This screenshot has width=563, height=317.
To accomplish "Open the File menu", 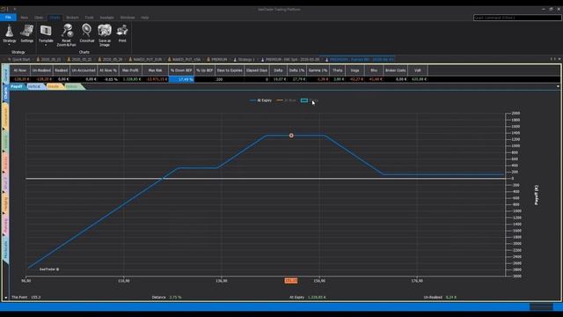I will coord(8,18).
